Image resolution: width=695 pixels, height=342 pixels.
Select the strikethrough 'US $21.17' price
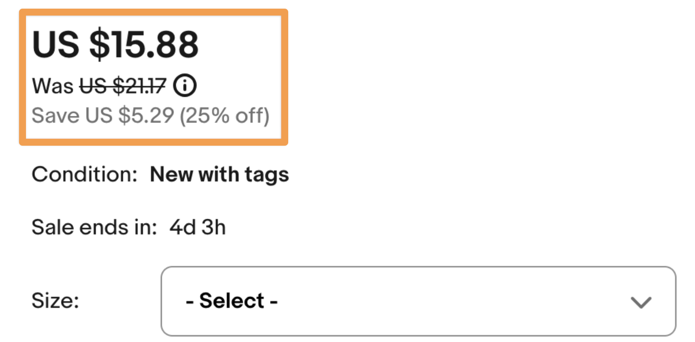click(123, 86)
